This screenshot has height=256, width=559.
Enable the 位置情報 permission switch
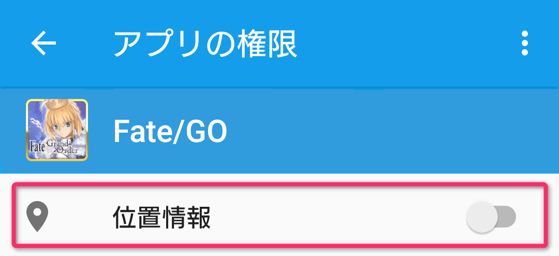(491, 217)
